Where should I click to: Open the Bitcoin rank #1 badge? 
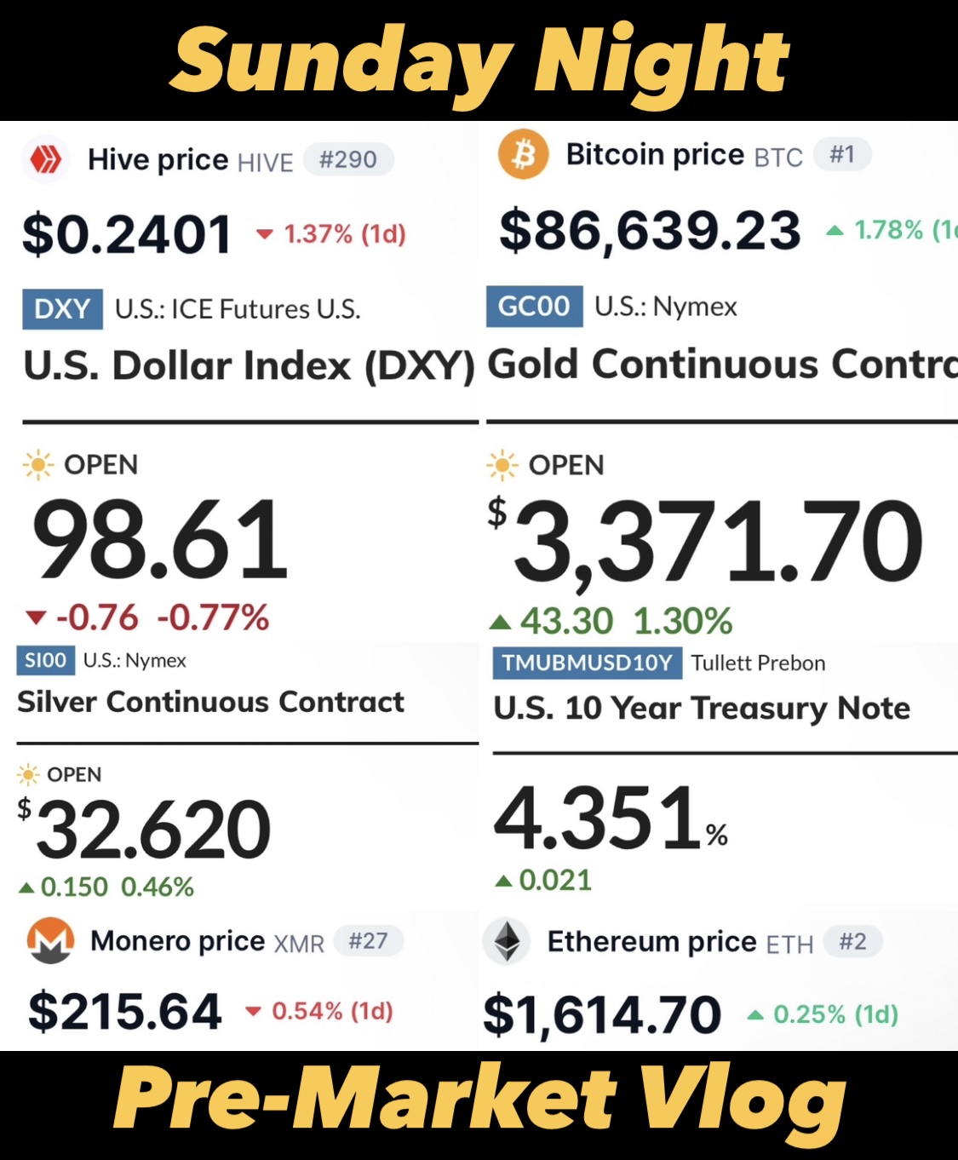(x=842, y=154)
